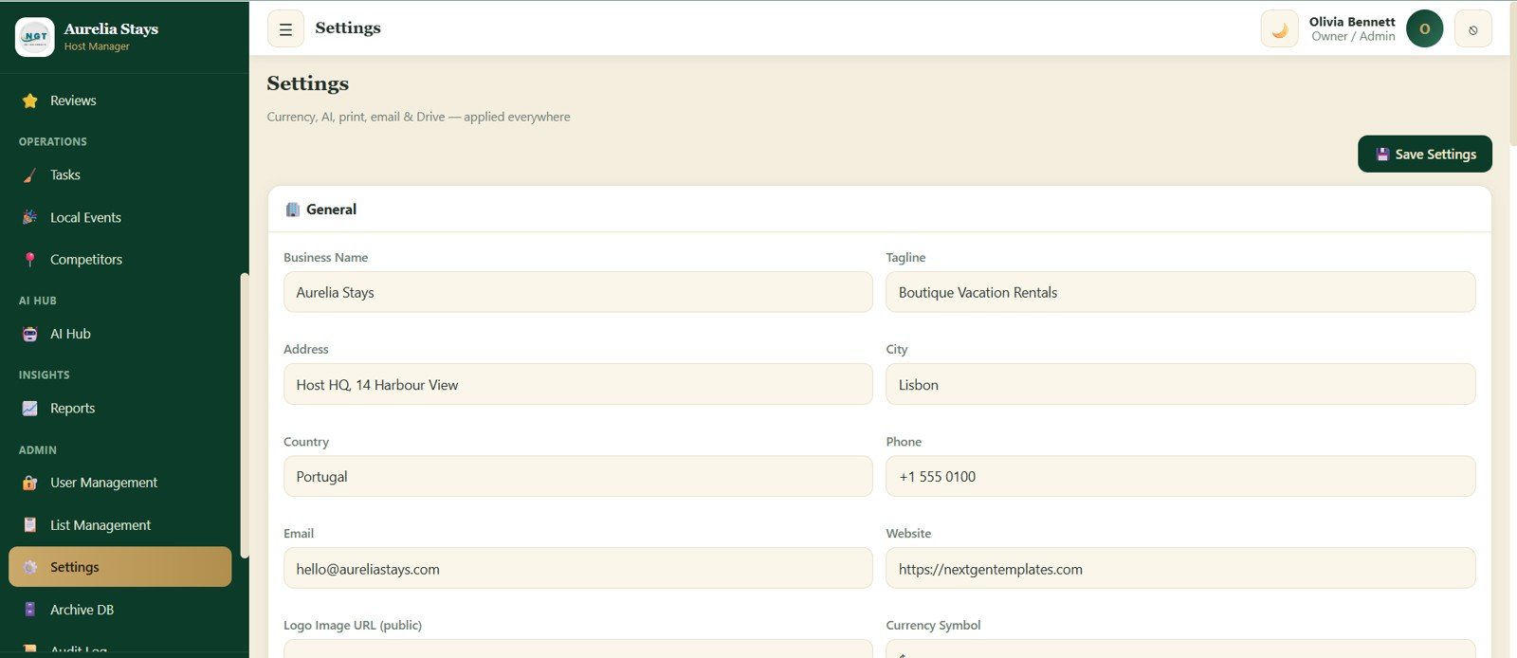Click the Email field
This screenshot has width=1517, height=658.
[x=577, y=568]
